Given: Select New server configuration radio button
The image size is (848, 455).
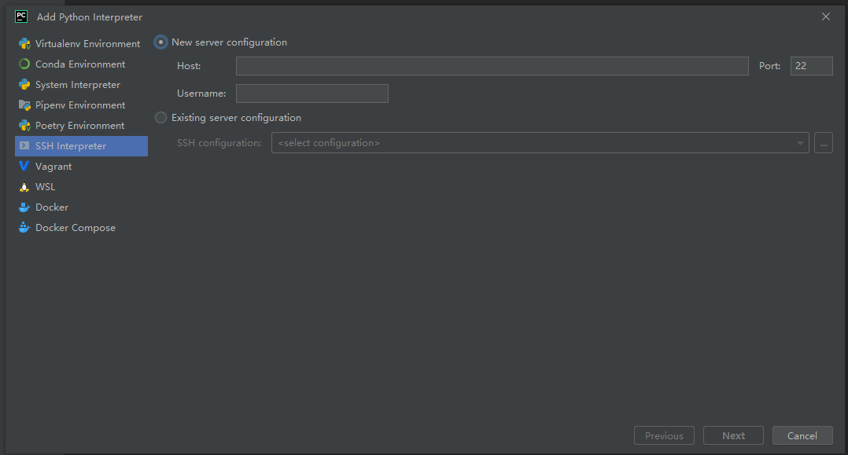Looking at the screenshot, I should click(160, 42).
